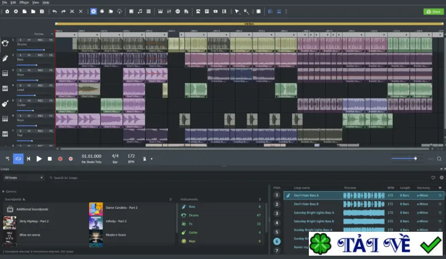This screenshot has height=259, width=446.
Task: Open the All loops dropdown
Action: click(23, 178)
